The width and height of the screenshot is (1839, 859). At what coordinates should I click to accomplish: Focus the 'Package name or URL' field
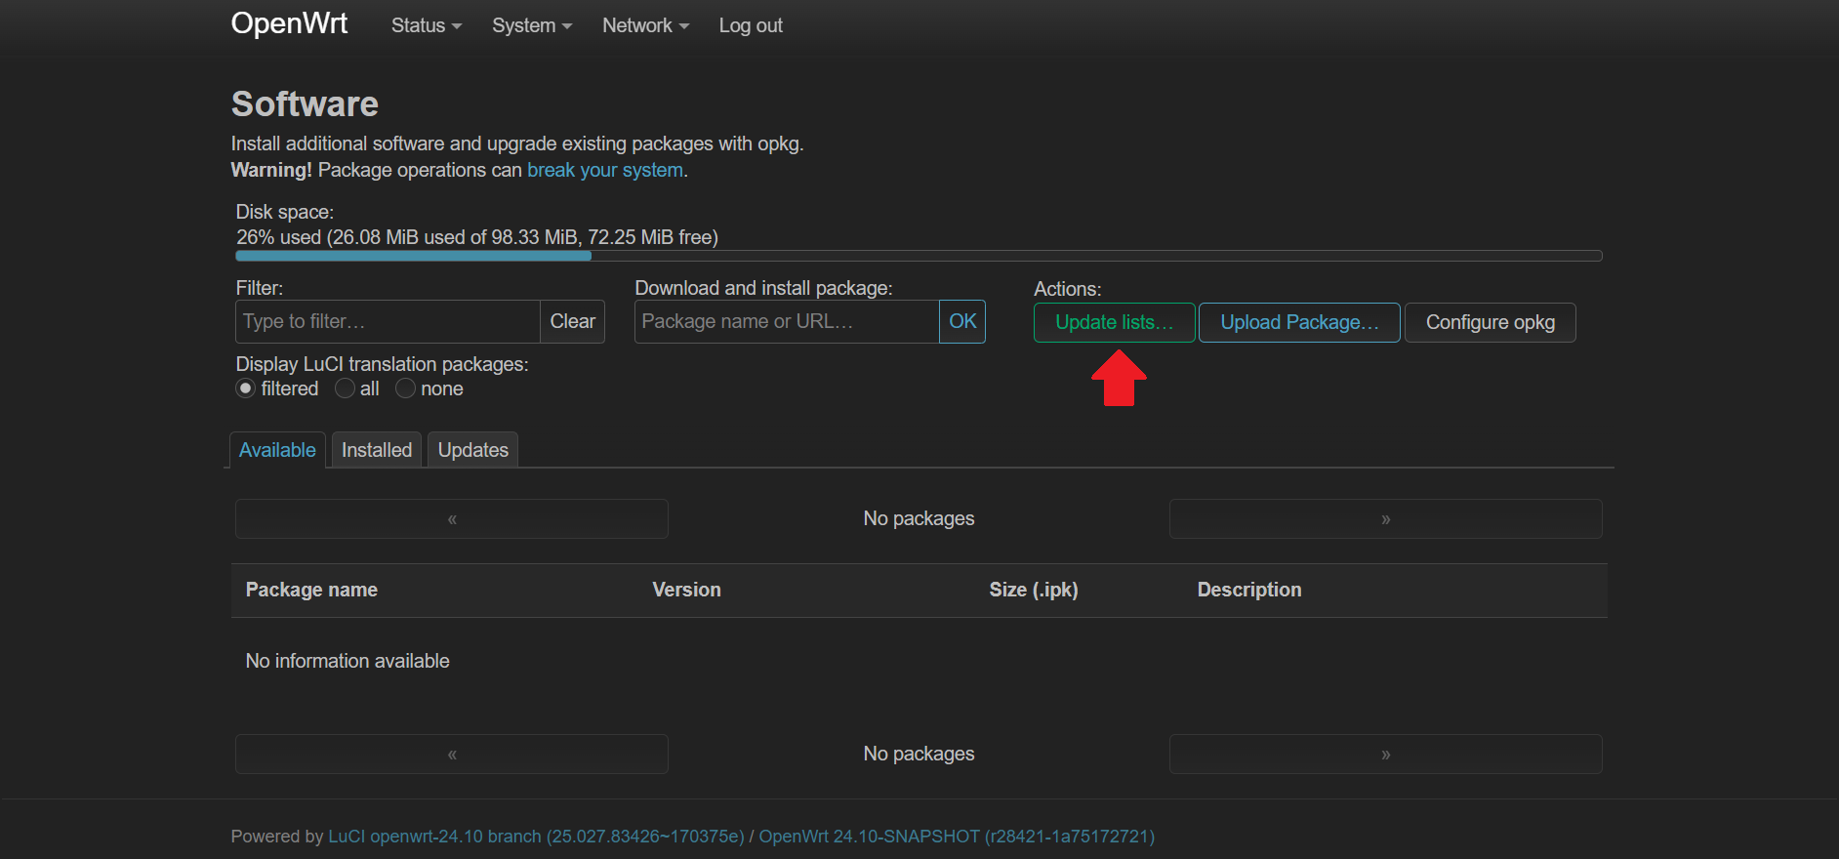[x=787, y=321]
